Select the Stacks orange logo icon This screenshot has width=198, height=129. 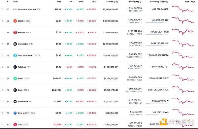[x=15, y=21]
